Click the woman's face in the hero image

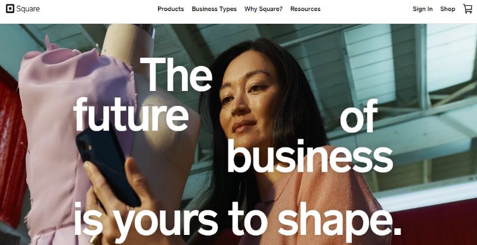point(250,101)
